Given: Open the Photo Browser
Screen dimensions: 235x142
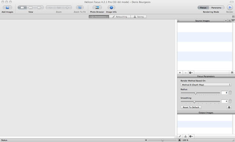Looking at the screenshot, I should 97,7.
